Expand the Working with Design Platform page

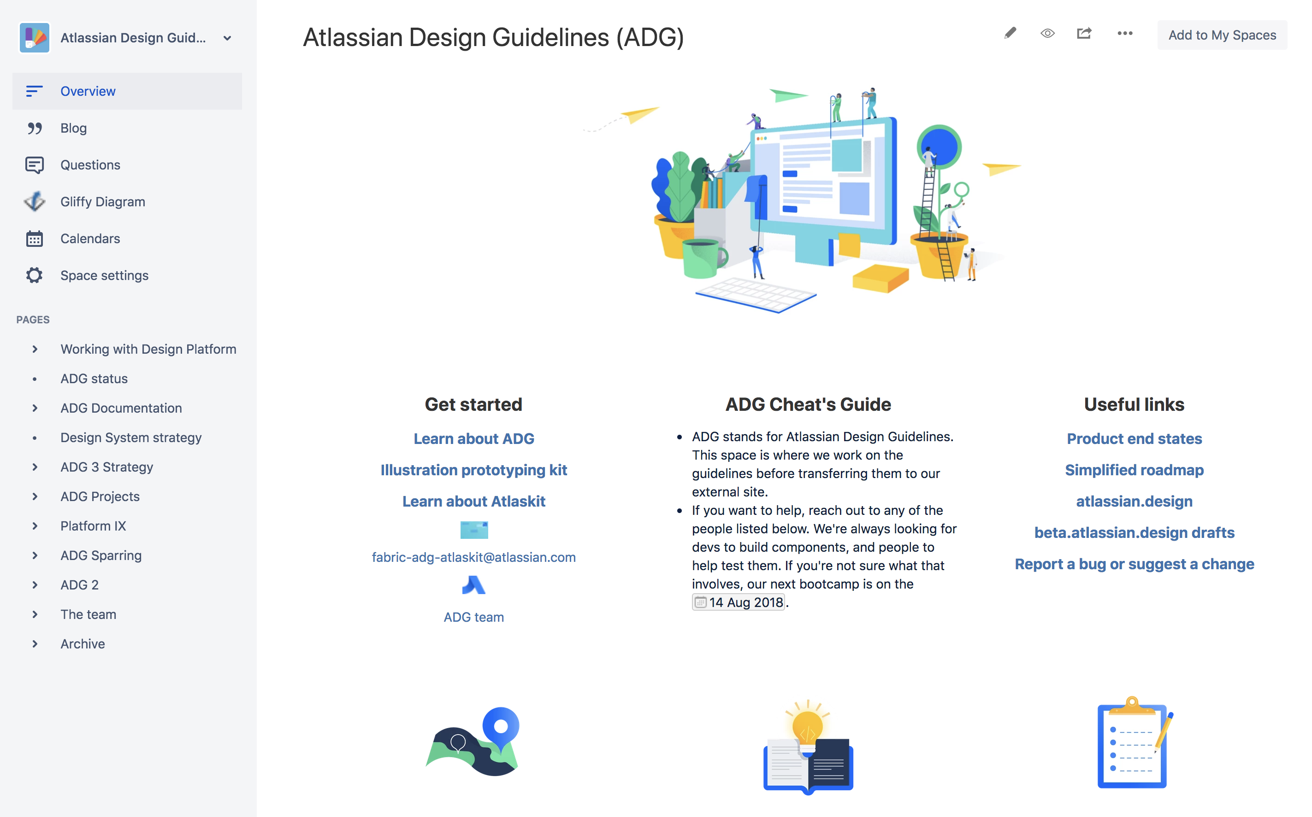coord(34,349)
